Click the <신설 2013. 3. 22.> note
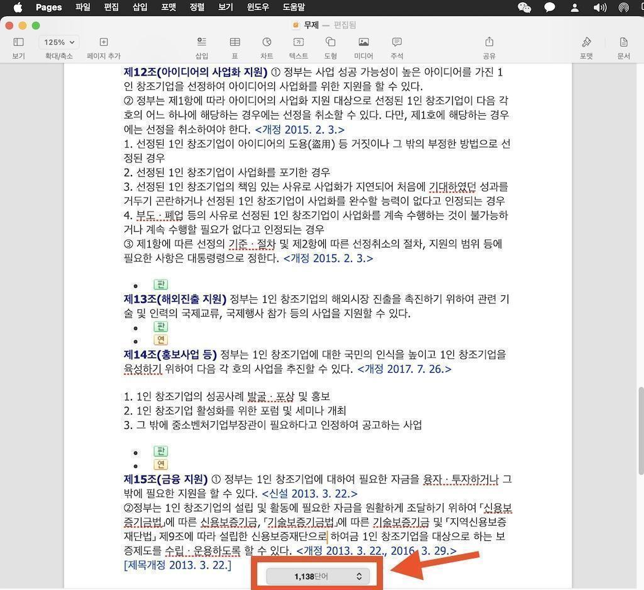Image resolution: width=644 pixels, height=590 pixels. click(x=309, y=494)
